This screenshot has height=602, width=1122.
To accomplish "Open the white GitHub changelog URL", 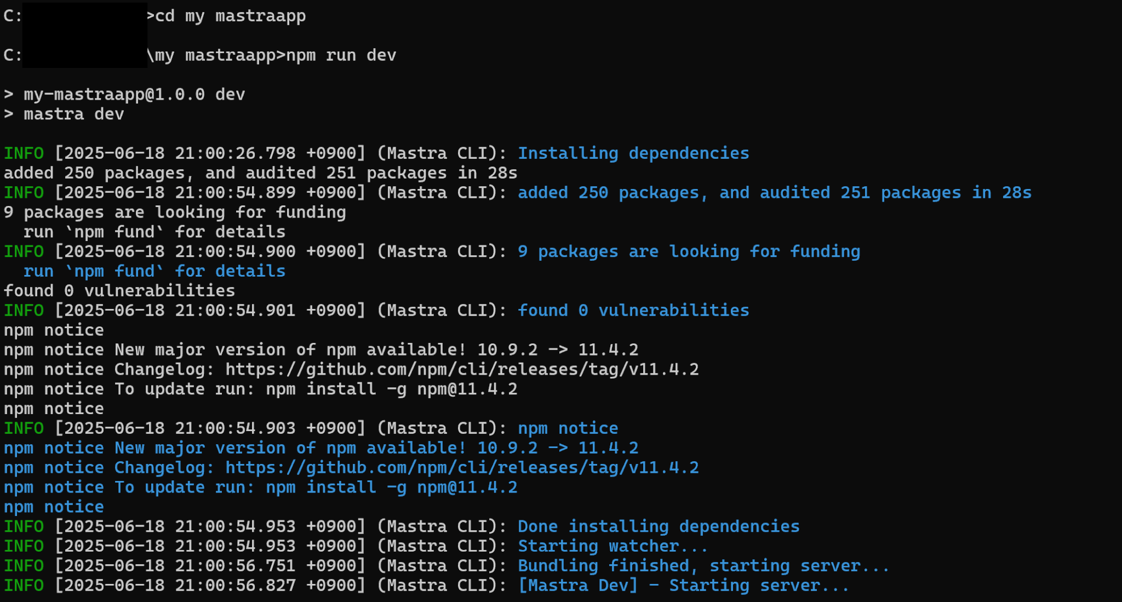I will coord(462,370).
